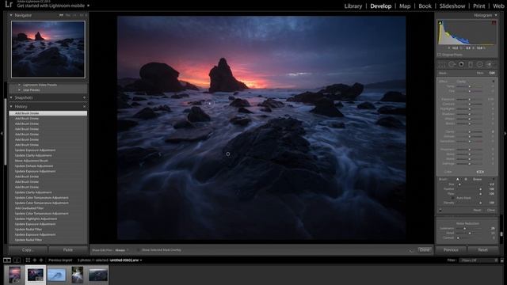Switch mask mode to Edit
The image size is (507, 285).
tap(492, 73)
